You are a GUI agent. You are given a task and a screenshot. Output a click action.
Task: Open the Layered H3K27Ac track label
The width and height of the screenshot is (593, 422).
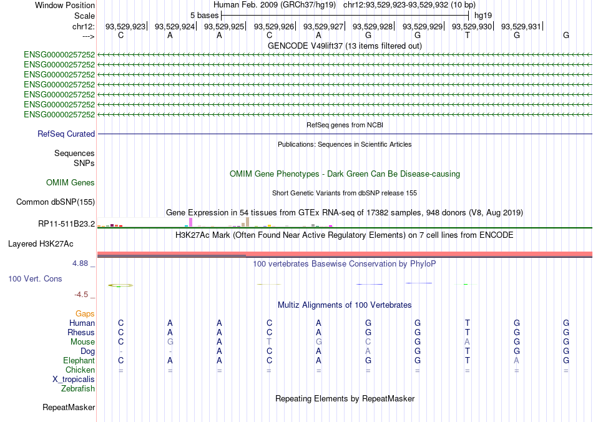point(41,244)
